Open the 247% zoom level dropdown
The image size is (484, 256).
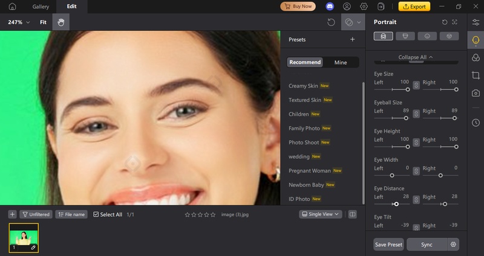pyautogui.click(x=18, y=22)
